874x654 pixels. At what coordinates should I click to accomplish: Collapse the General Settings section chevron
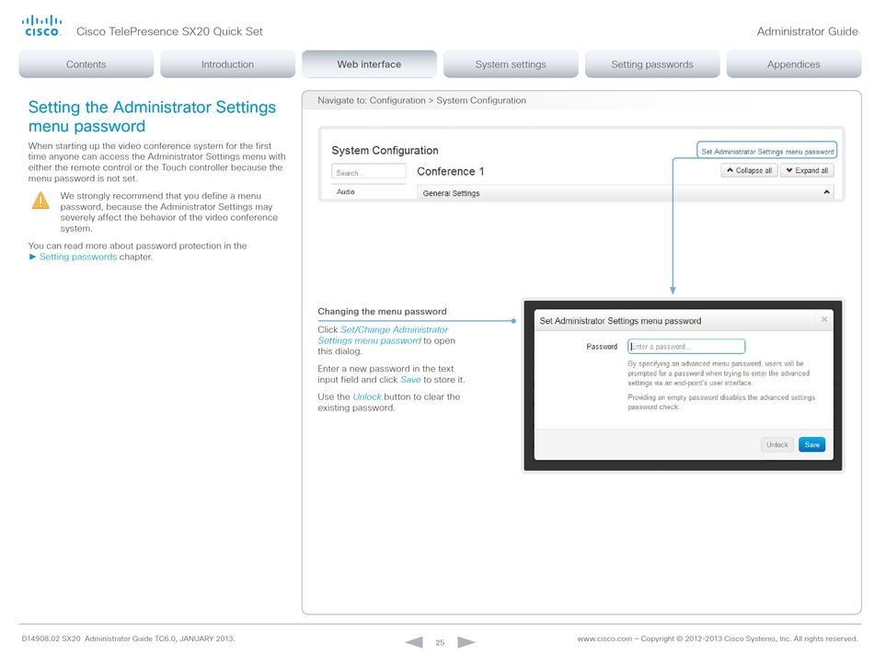point(827,192)
